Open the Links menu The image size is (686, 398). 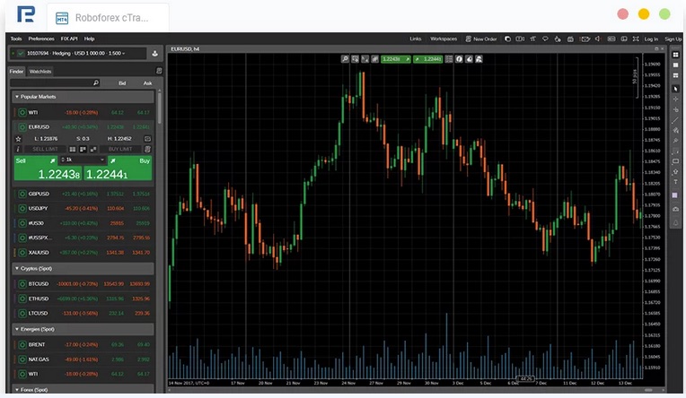[x=415, y=39]
